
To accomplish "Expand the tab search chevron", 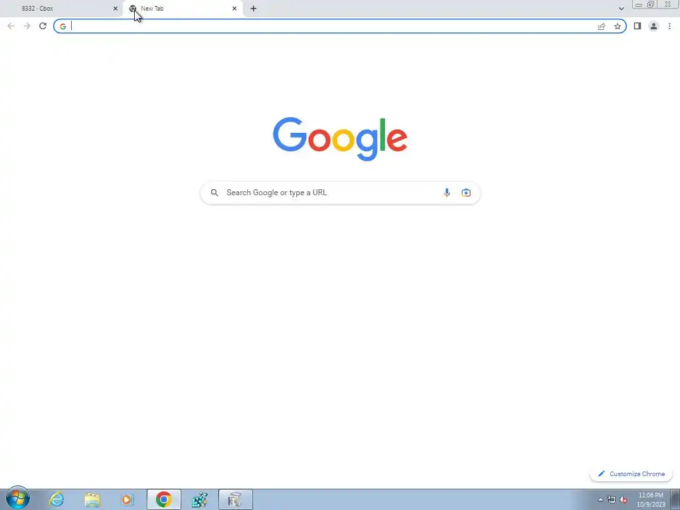I will [621, 8].
